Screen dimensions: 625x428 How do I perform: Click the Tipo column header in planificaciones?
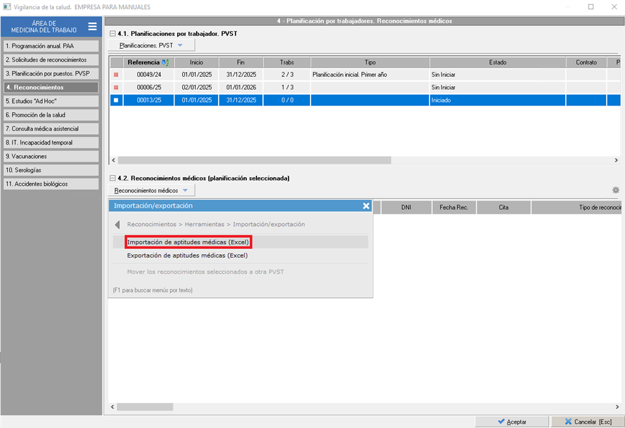pyautogui.click(x=370, y=63)
